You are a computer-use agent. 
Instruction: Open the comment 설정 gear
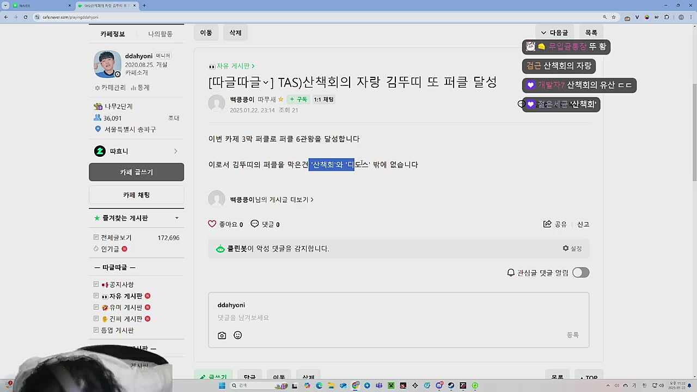pos(566,248)
